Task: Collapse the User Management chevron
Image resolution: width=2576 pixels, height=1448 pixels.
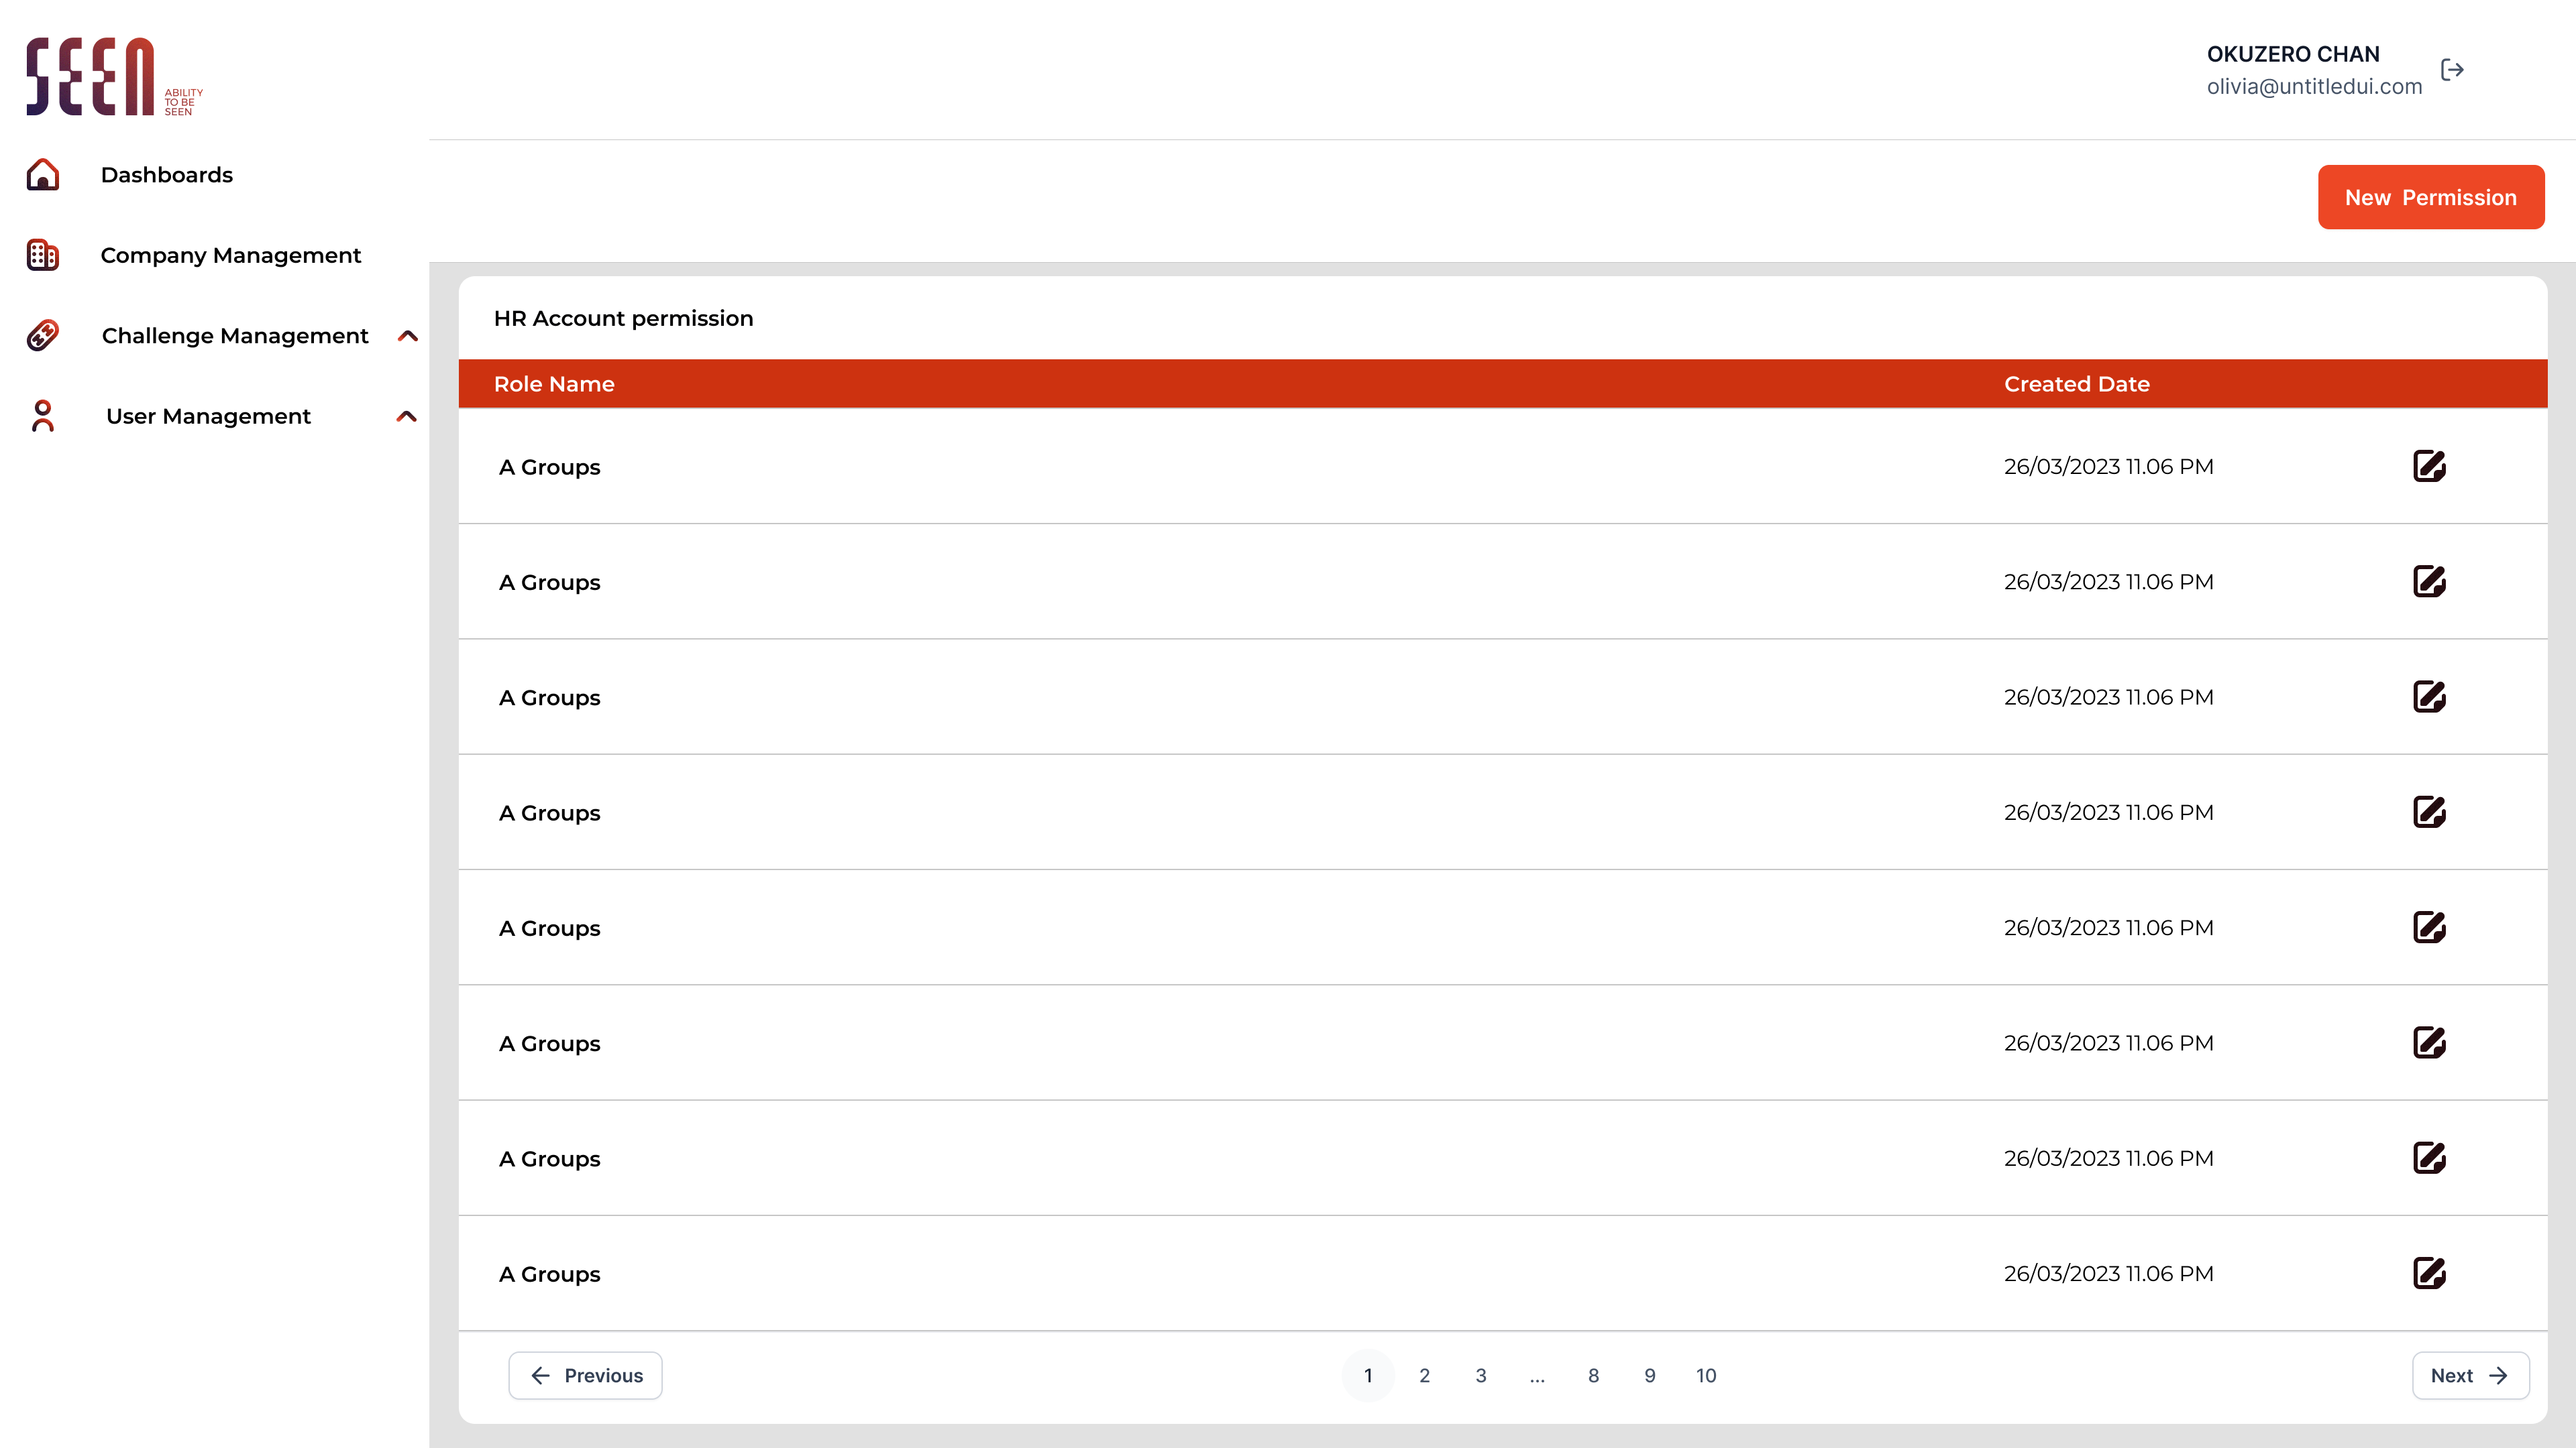Action: pos(406,416)
